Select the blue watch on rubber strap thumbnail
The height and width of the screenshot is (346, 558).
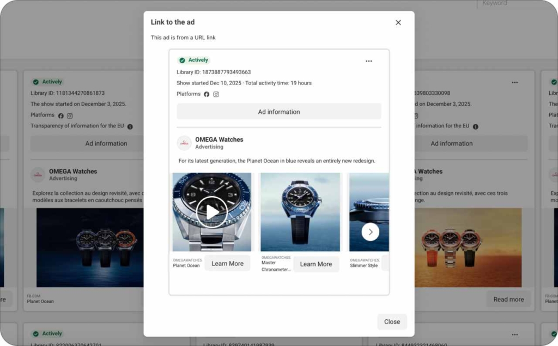(x=300, y=212)
